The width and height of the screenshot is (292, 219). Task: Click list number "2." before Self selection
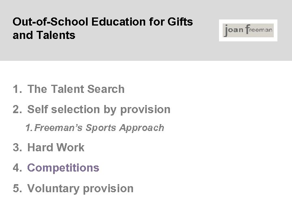tap(17, 109)
